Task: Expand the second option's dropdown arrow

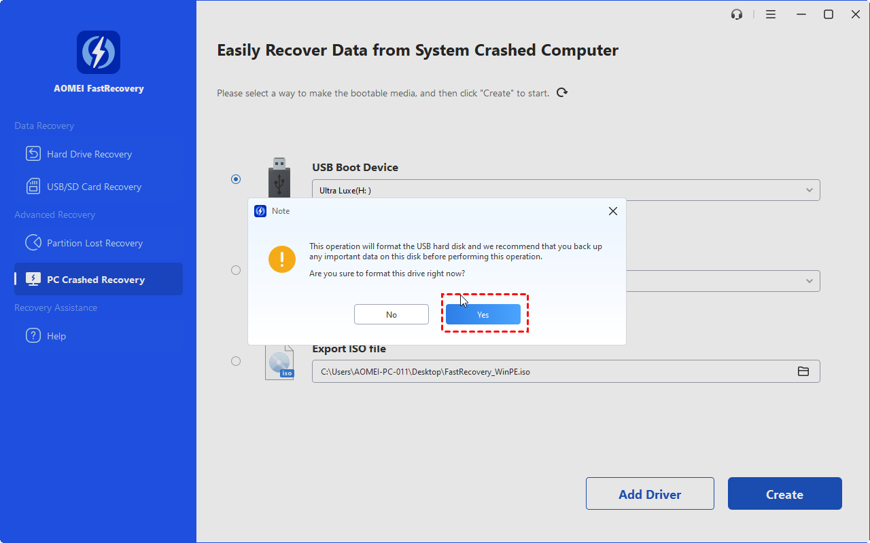Action: pos(809,281)
